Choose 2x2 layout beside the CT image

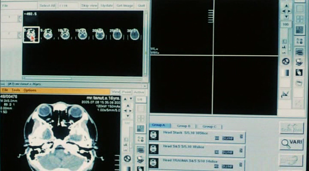click(x=141, y=118)
